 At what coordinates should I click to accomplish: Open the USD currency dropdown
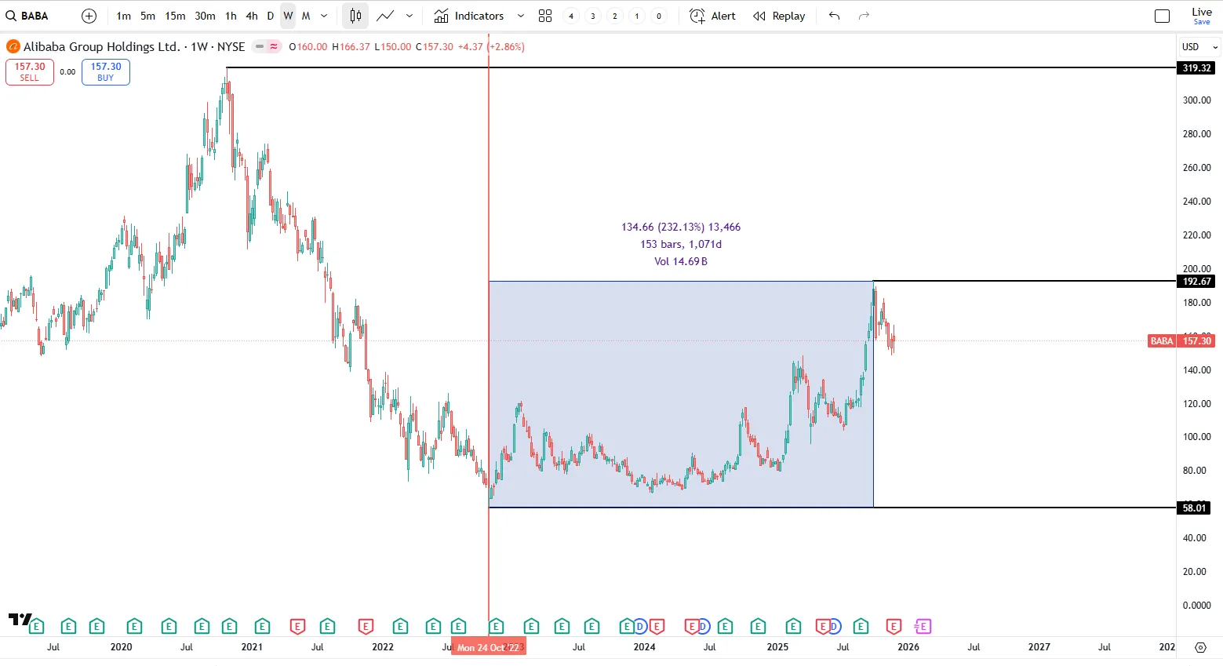pos(1199,47)
